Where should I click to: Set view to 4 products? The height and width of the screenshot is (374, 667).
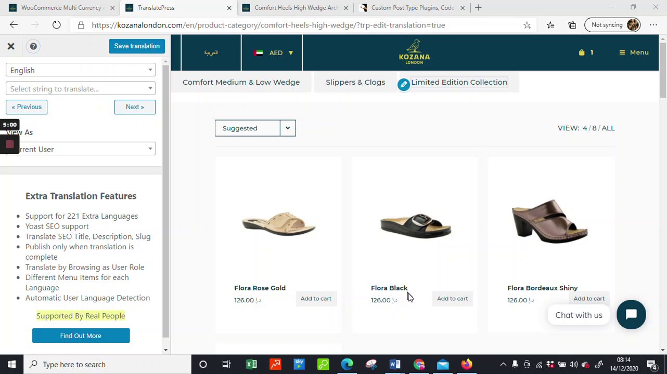(x=585, y=128)
